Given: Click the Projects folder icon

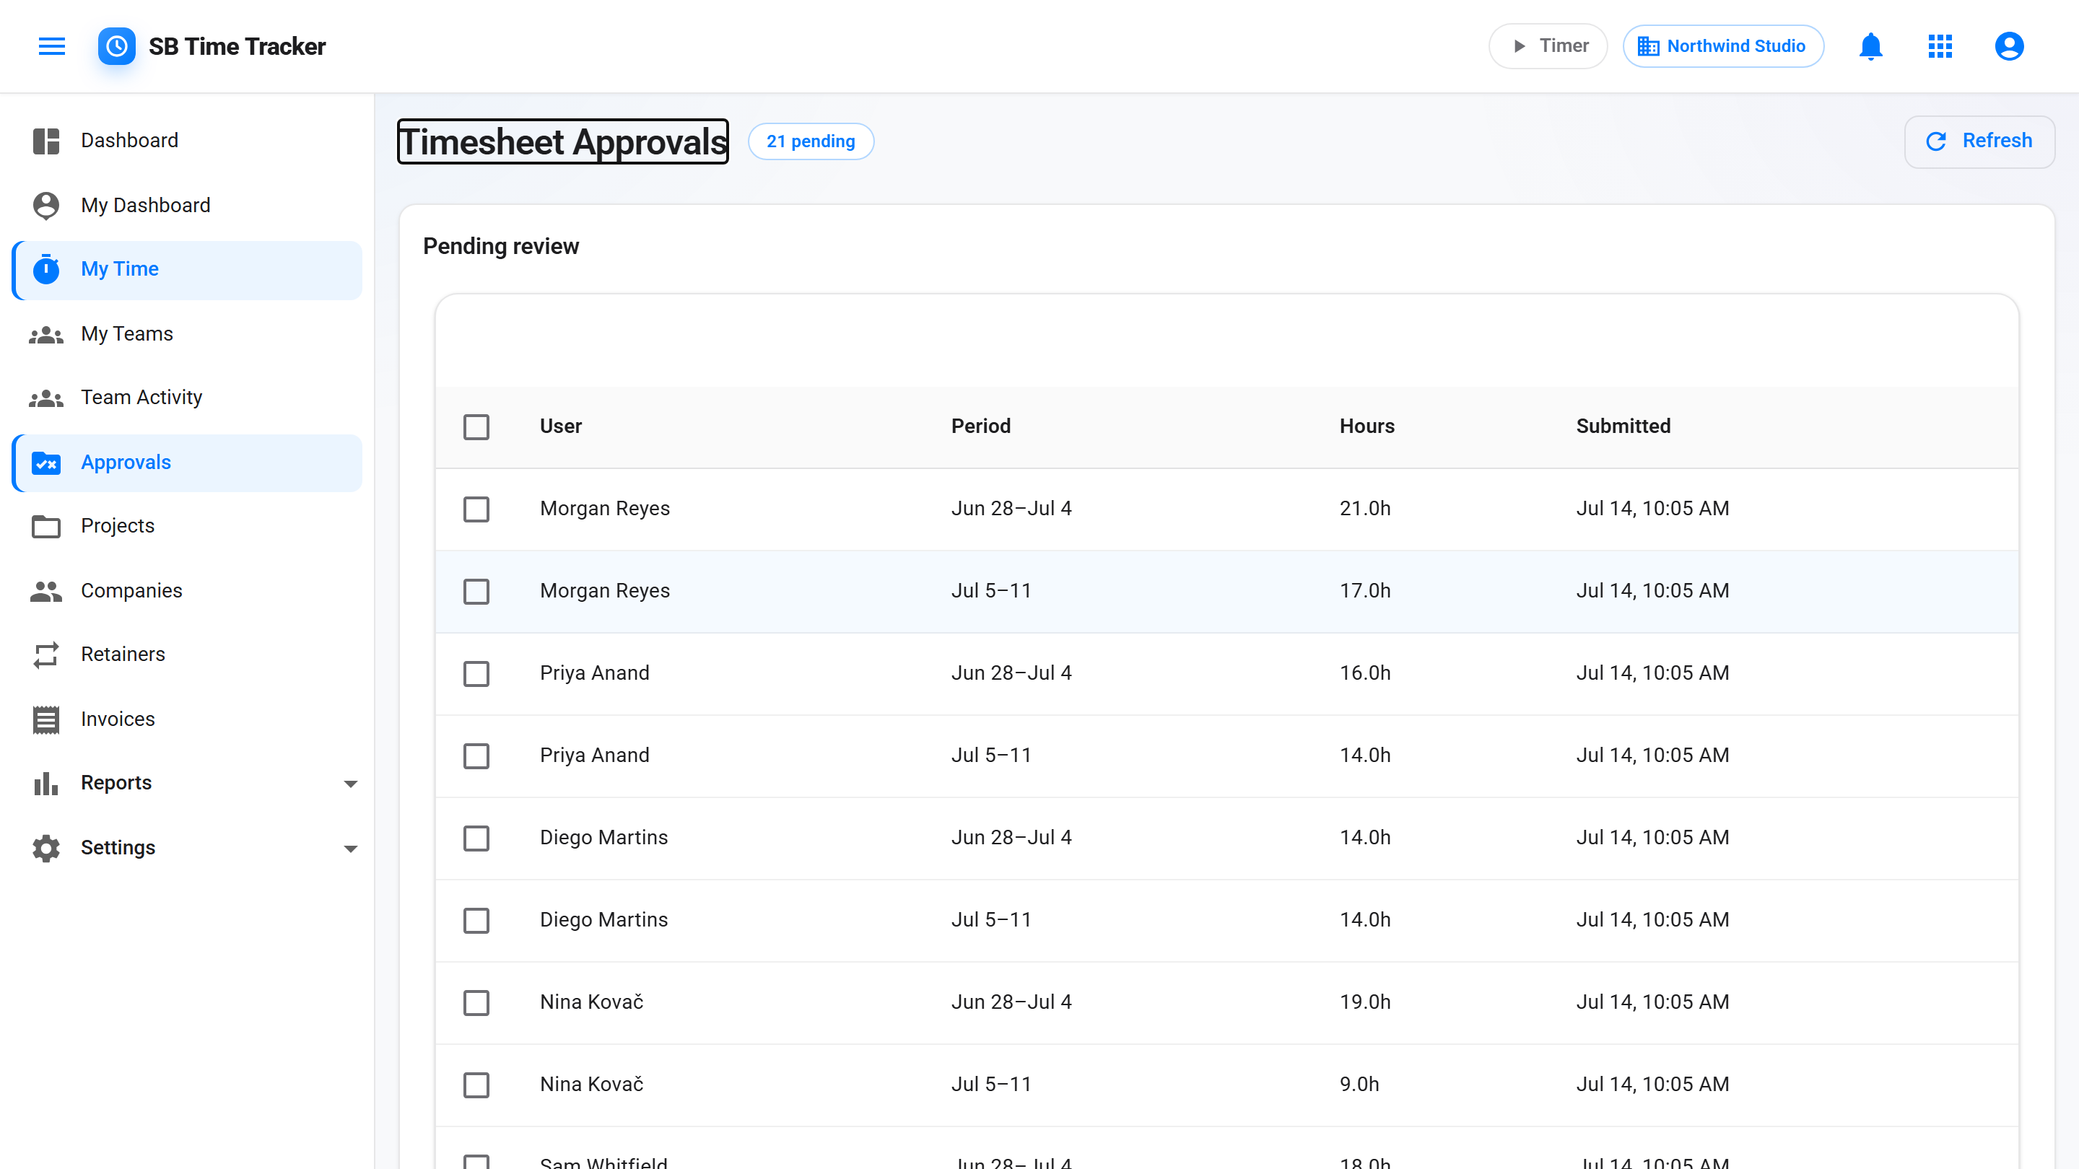Looking at the screenshot, I should [x=46, y=526].
